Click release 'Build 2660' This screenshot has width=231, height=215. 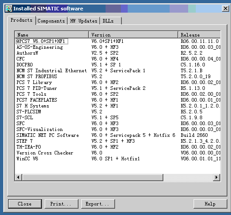coord(194,135)
